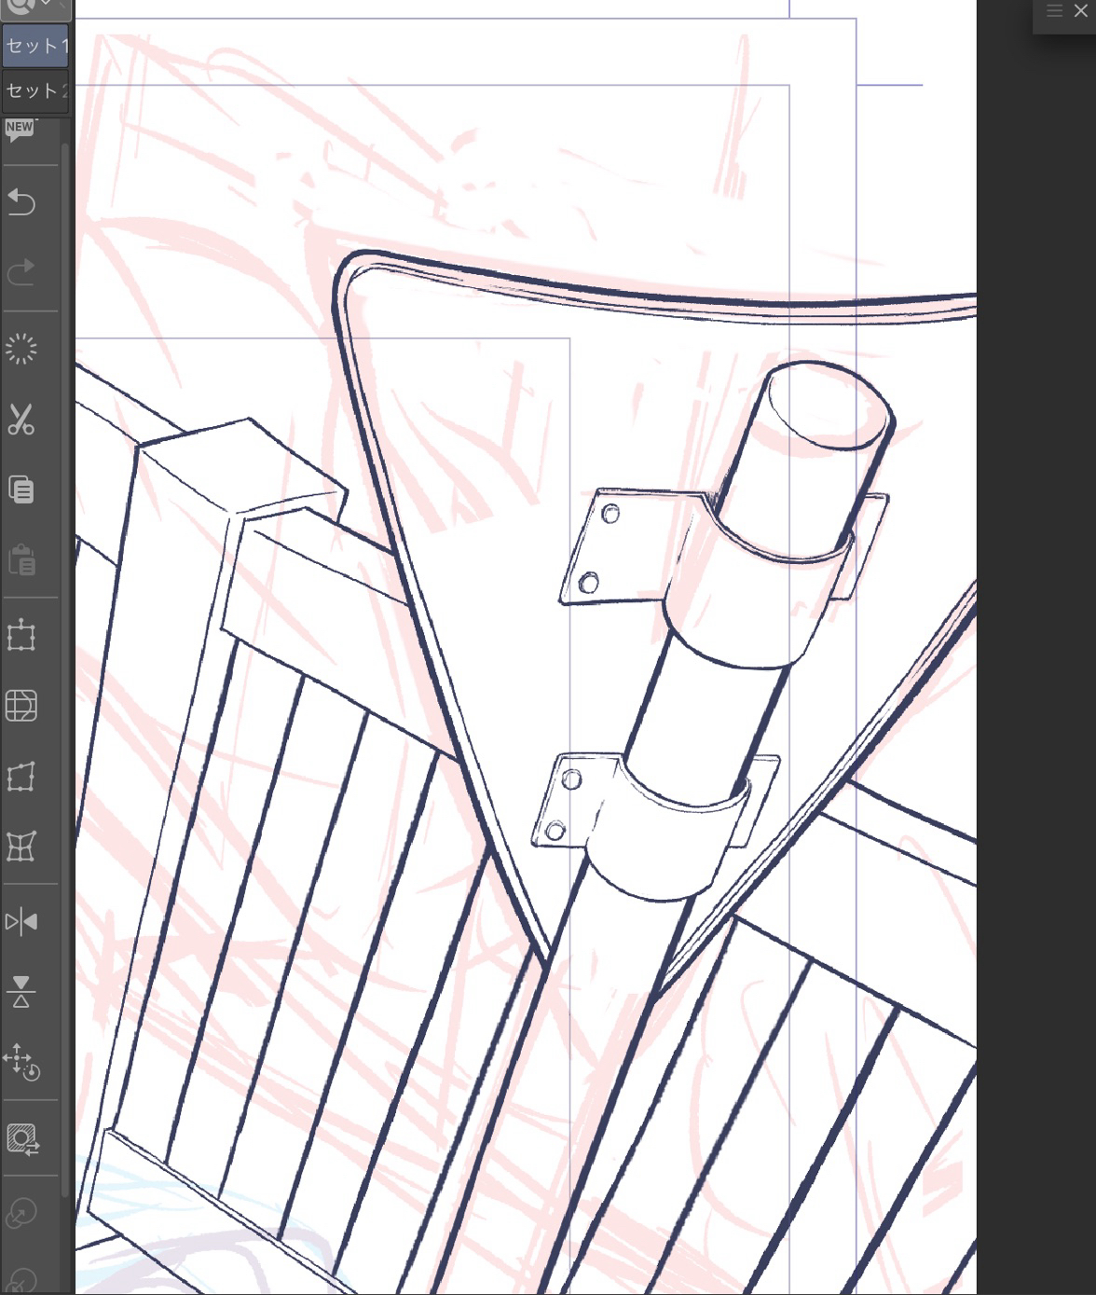Open the NEW speech bubble notification

pos(20,131)
